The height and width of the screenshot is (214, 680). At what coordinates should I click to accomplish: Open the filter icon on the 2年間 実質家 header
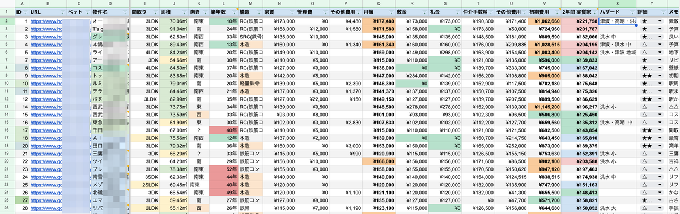(594, 12)
